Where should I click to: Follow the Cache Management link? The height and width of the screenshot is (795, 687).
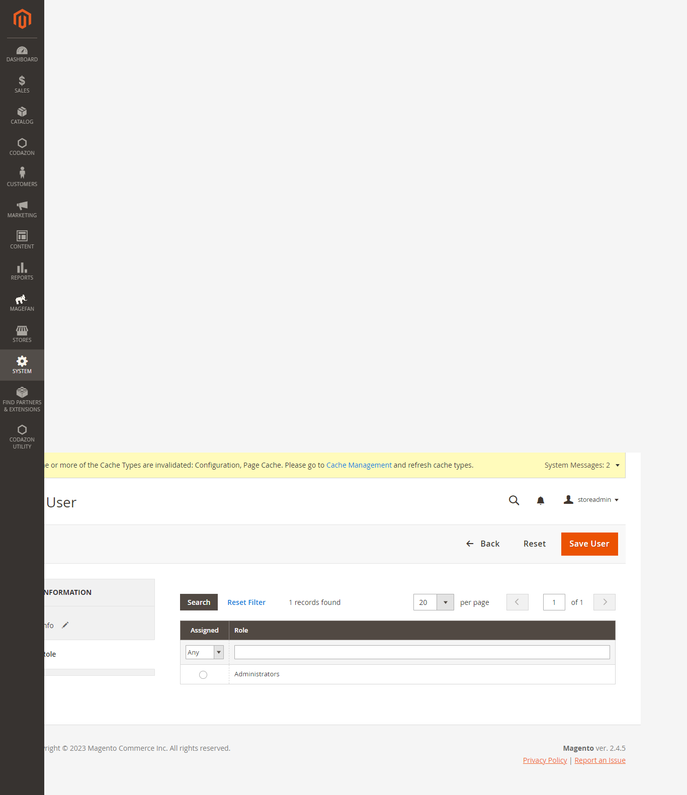[359, 465]
